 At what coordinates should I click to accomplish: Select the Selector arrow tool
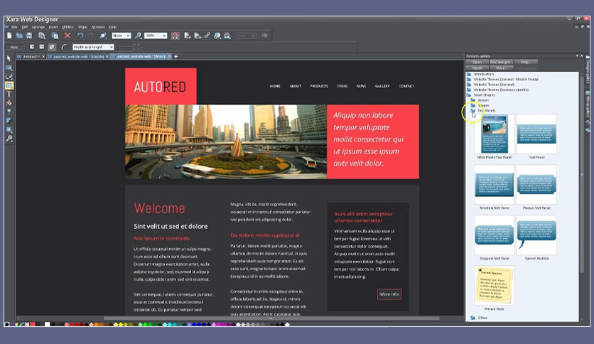pyautogui.click(x=9, y=58)
